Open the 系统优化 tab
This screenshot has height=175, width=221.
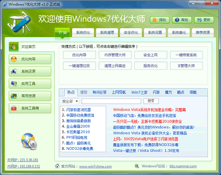tap(83, 32)
